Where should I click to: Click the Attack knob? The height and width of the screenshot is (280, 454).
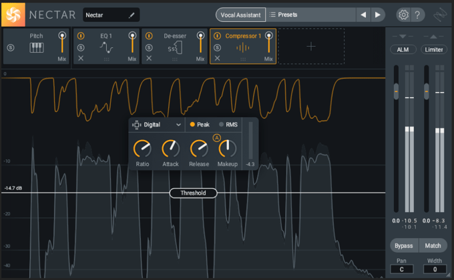point(170,149)
